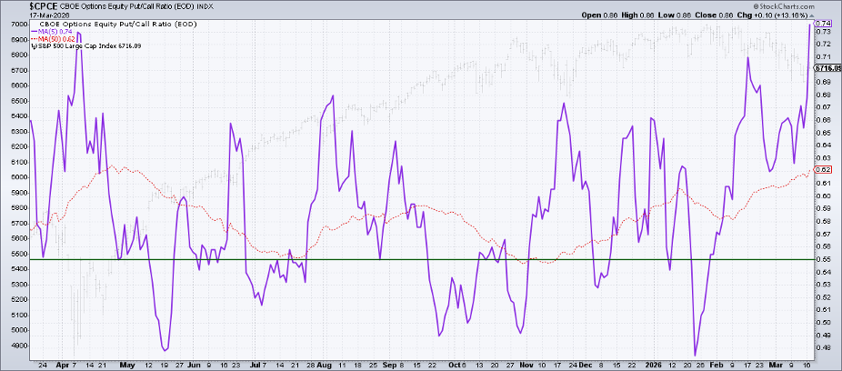
Task: Click the 0.60 label on right axis
Action: pos(822,196)
